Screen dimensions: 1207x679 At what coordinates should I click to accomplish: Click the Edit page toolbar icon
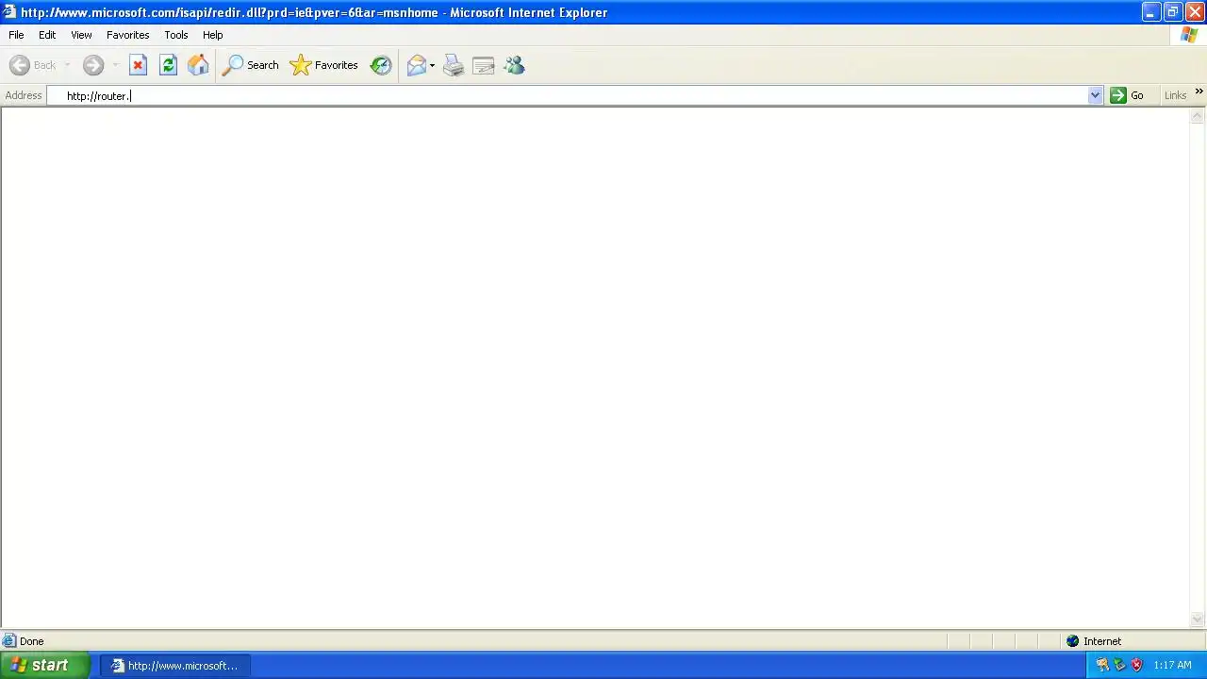484,65
